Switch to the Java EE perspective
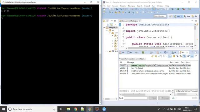This screenshot has height=112, width=200. coord(178,16)
